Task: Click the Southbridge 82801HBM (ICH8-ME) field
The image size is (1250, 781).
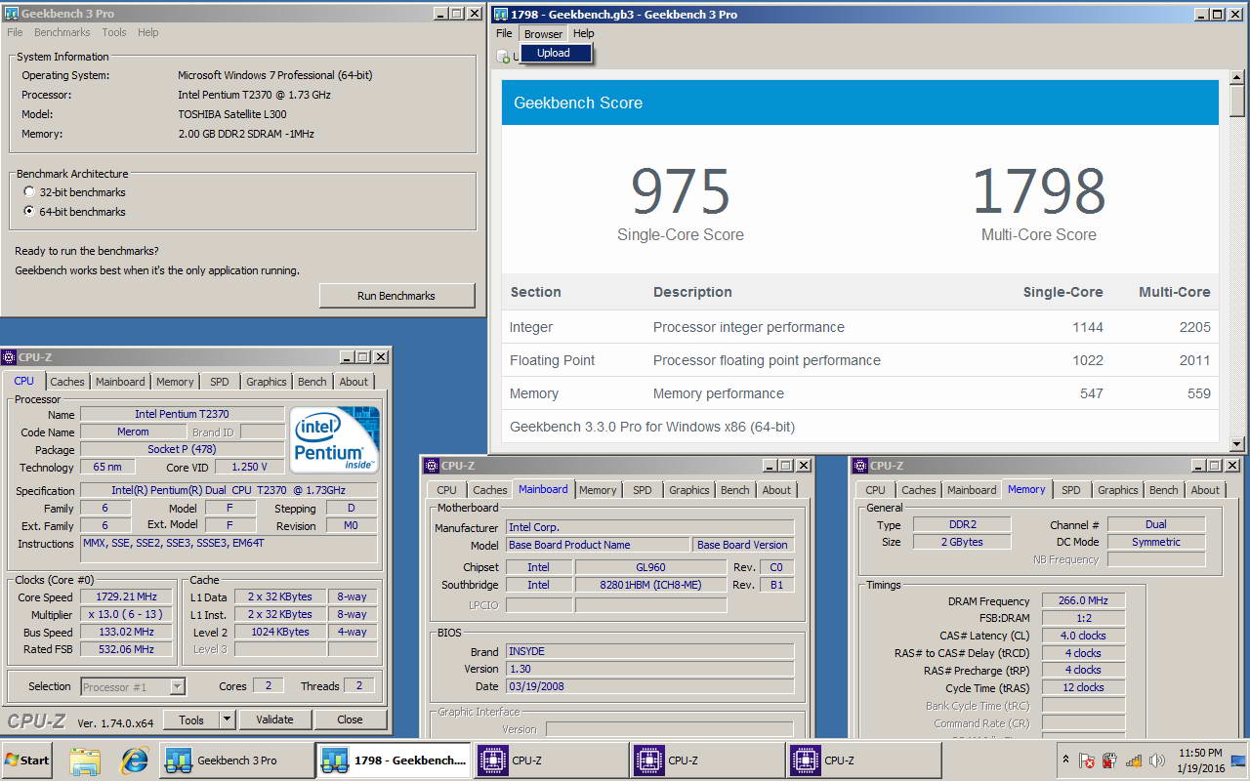Action: 650,585
